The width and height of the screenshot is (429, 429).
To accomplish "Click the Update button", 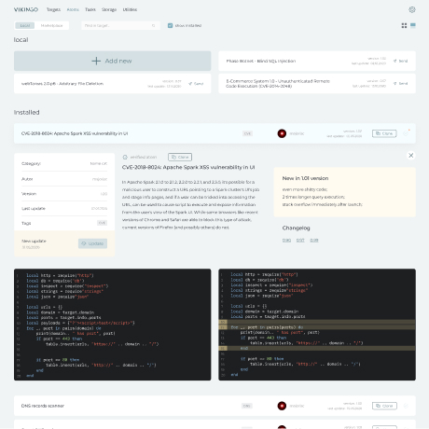I will [x=92, y=243].
